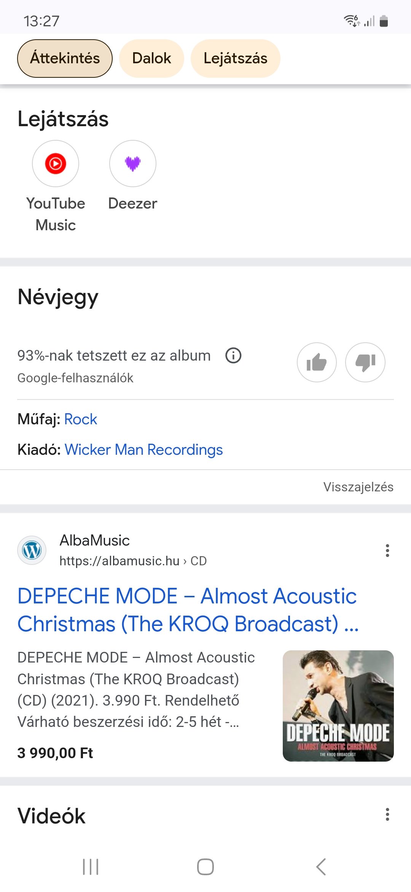This screenshot has width=411, height=892.
Task: Switch to the Lejátszás tab chip
Action: coord(236,58)
